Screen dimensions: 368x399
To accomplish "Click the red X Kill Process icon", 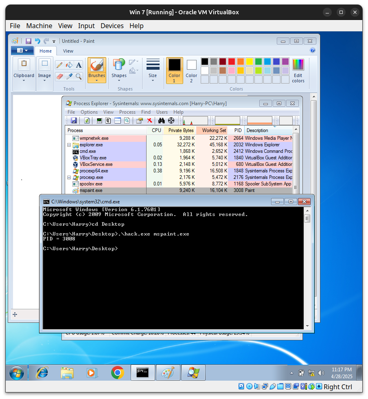I will pos(150,120).
